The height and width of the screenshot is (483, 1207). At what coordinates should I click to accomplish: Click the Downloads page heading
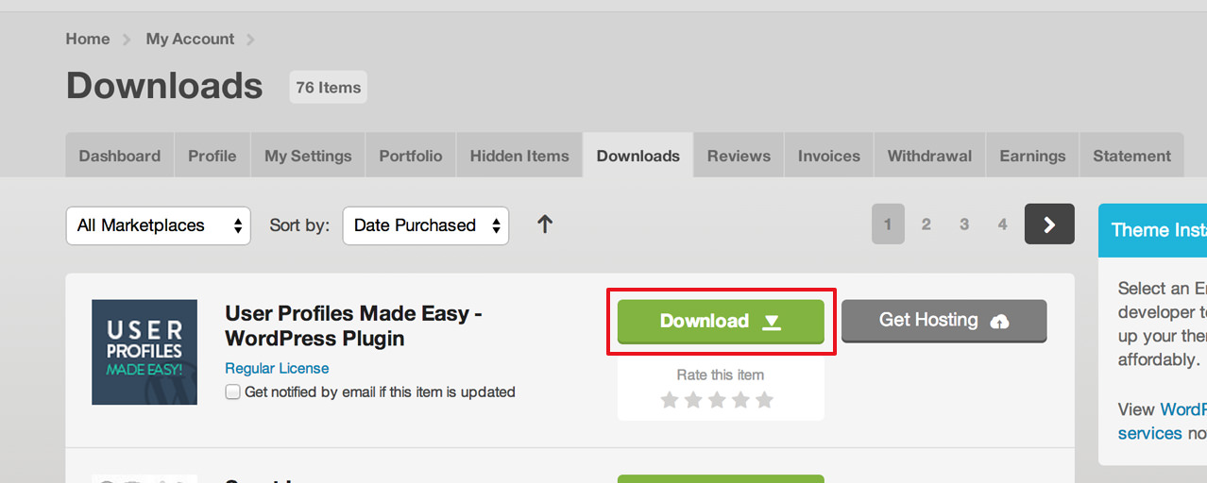click(164, 86)
